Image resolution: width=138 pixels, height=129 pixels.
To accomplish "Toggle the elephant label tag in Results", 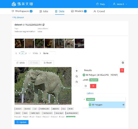I will tap(94, 80).
